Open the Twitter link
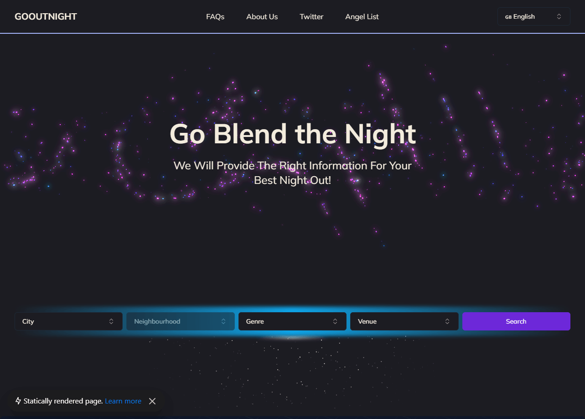Image resolution: width=585 pixels, height=419 pixels. (x=311, y=17)
